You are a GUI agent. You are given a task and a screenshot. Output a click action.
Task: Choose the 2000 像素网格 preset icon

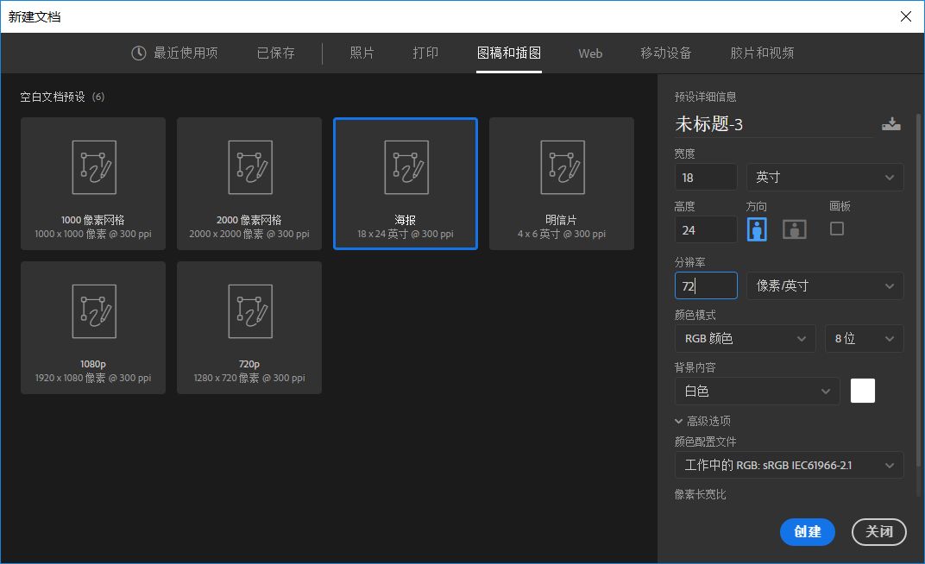pos(249,166)
